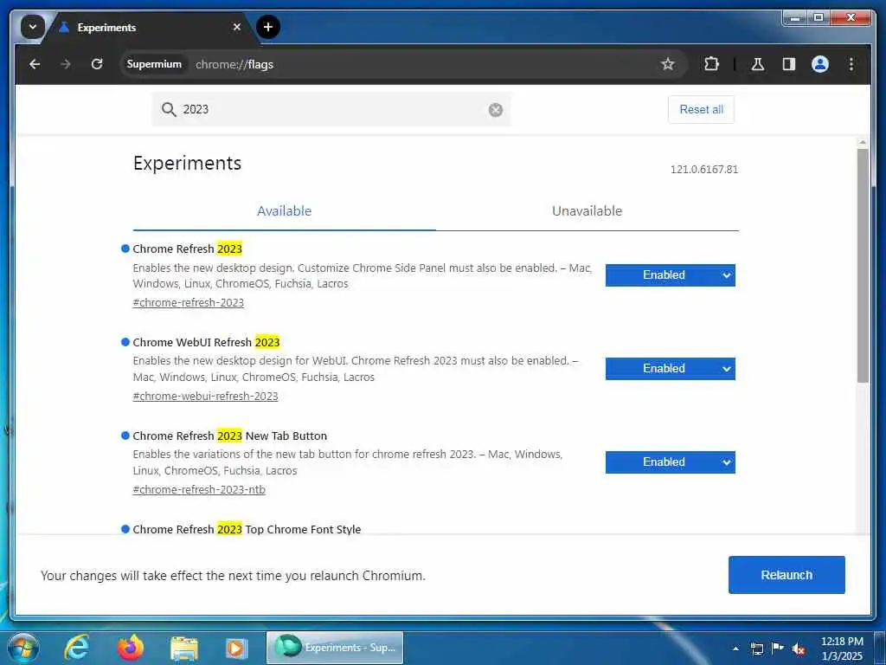Open the #chrome-refresh-2023 anchor link
This screenshot has height=665, width=886.
188,302
